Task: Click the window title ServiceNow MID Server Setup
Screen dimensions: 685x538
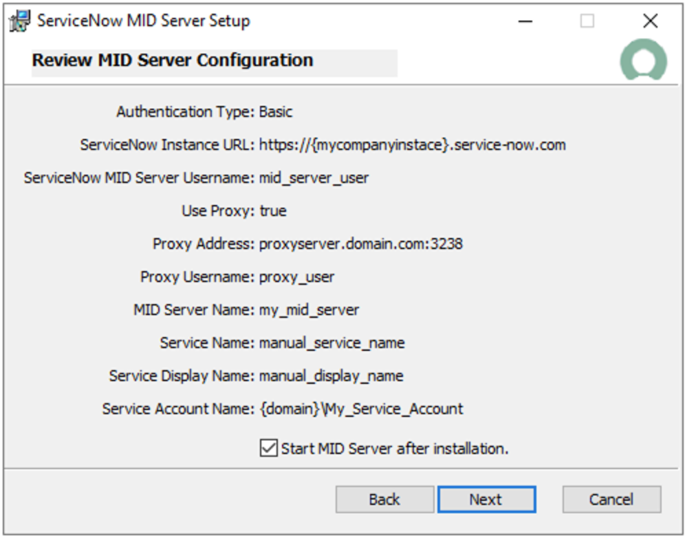Action: click(x=144, y=21)
